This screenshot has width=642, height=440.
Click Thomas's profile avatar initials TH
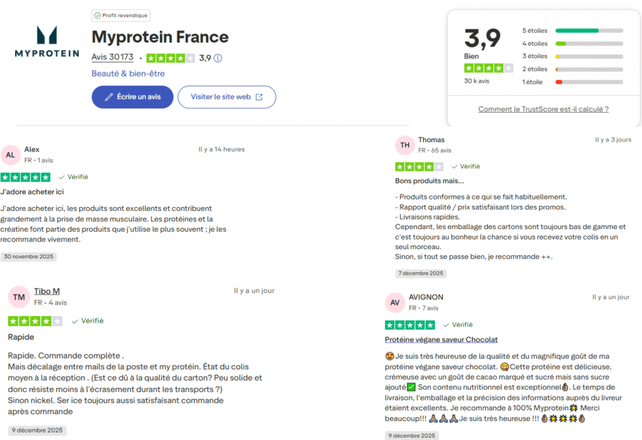coord(405,145)
